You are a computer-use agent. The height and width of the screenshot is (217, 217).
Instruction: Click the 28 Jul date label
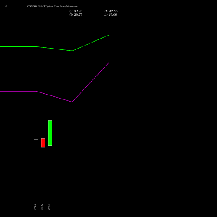(x=42, y=207)
